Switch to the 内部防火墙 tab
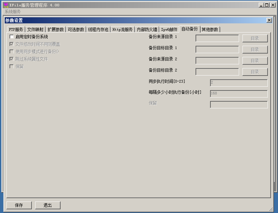 (147, 29)
